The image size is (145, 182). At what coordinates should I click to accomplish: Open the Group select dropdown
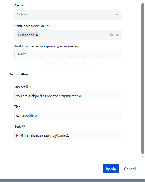pos(68,15)
